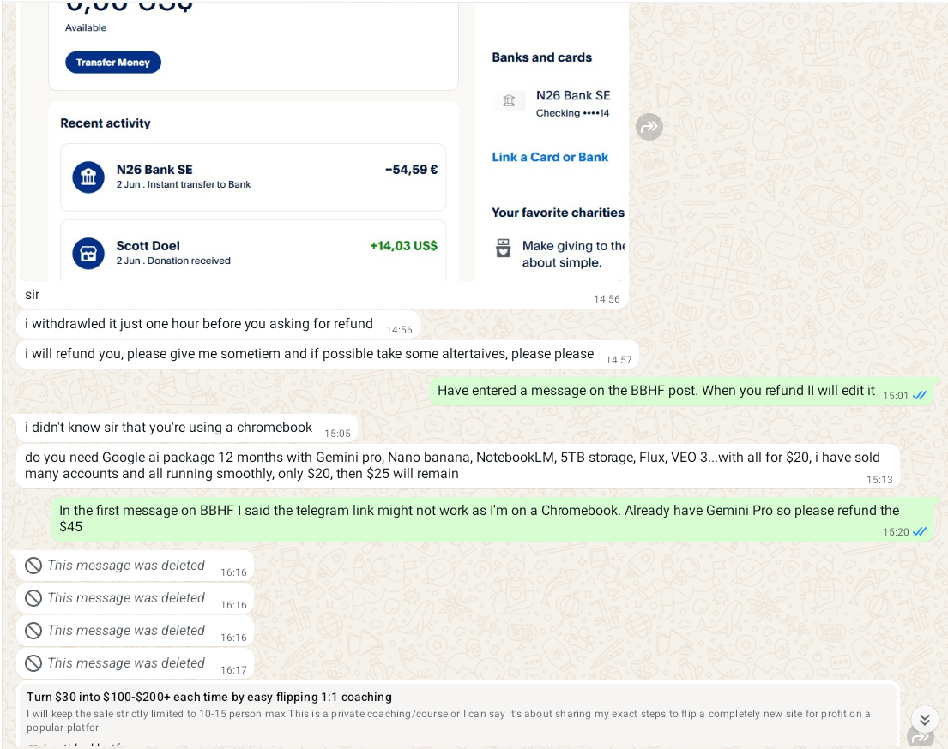Click read-receipt ticks on the 15:20 message

(x=920, y=531)
